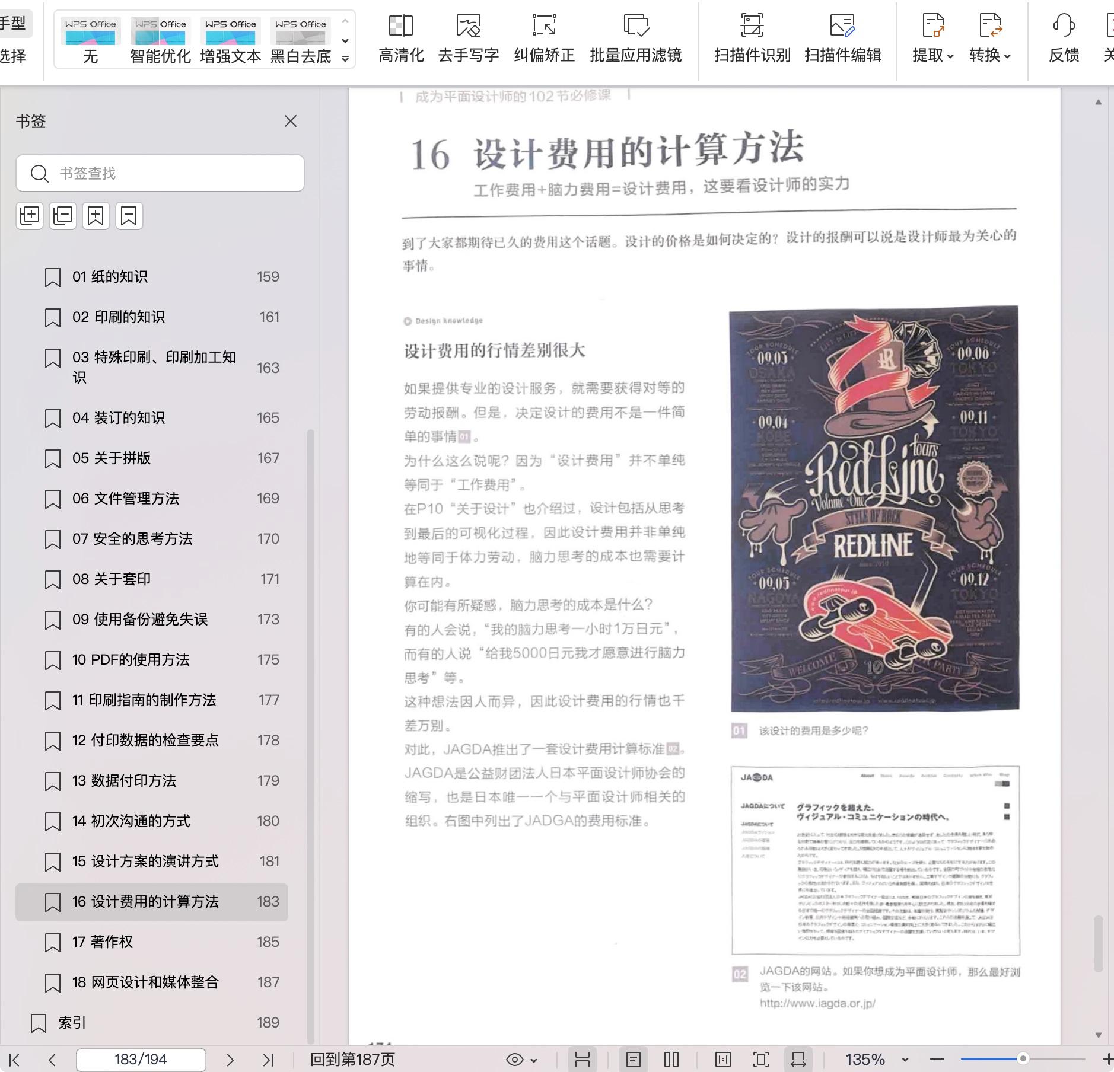Image resolution: width=1114 pixels, height=1072 pixels.
Task: Click the 高清化 enhance icon
Action: tap(401, 26)
